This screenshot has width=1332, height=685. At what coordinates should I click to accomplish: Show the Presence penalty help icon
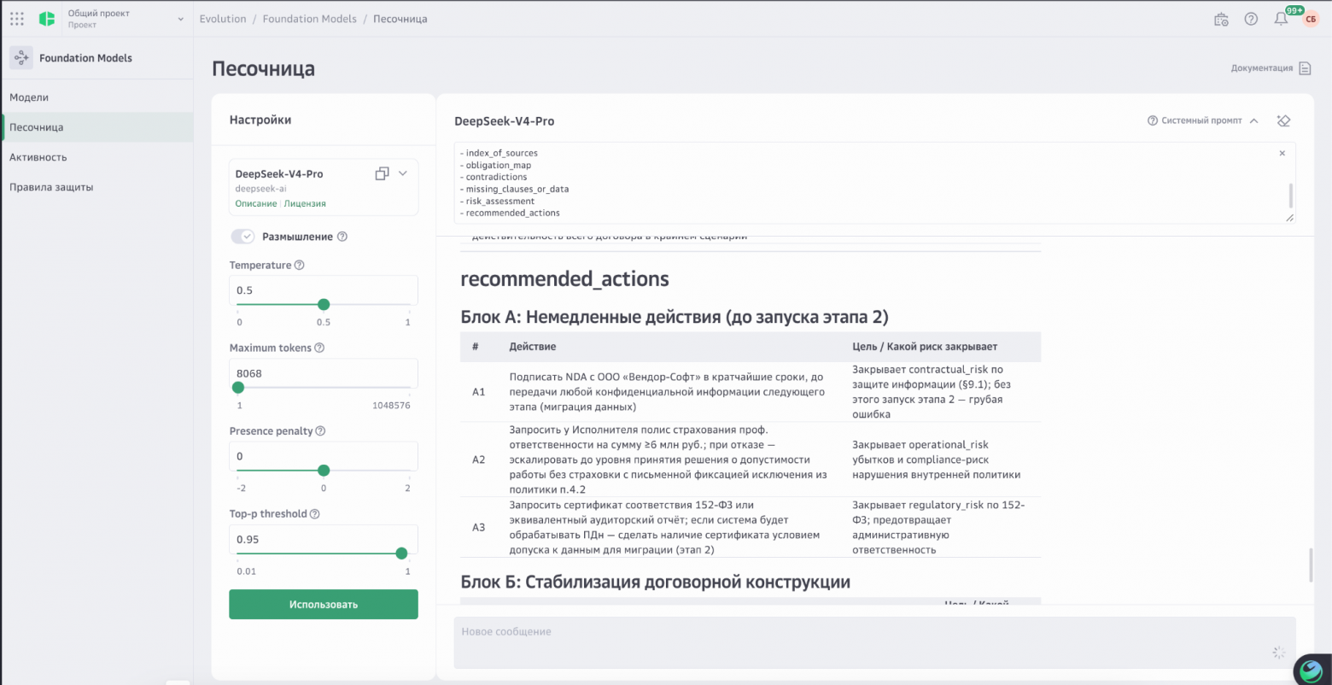tap(320, 430)
